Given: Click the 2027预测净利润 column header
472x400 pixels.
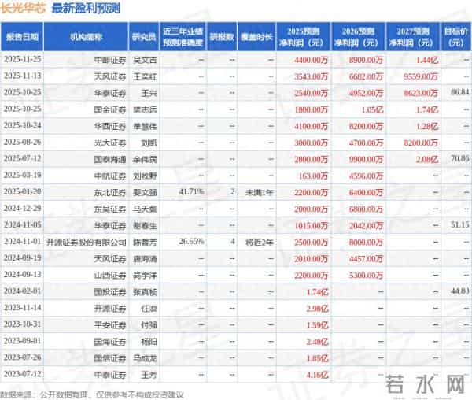Looking at the screenshot, I should tap(413, 37).
